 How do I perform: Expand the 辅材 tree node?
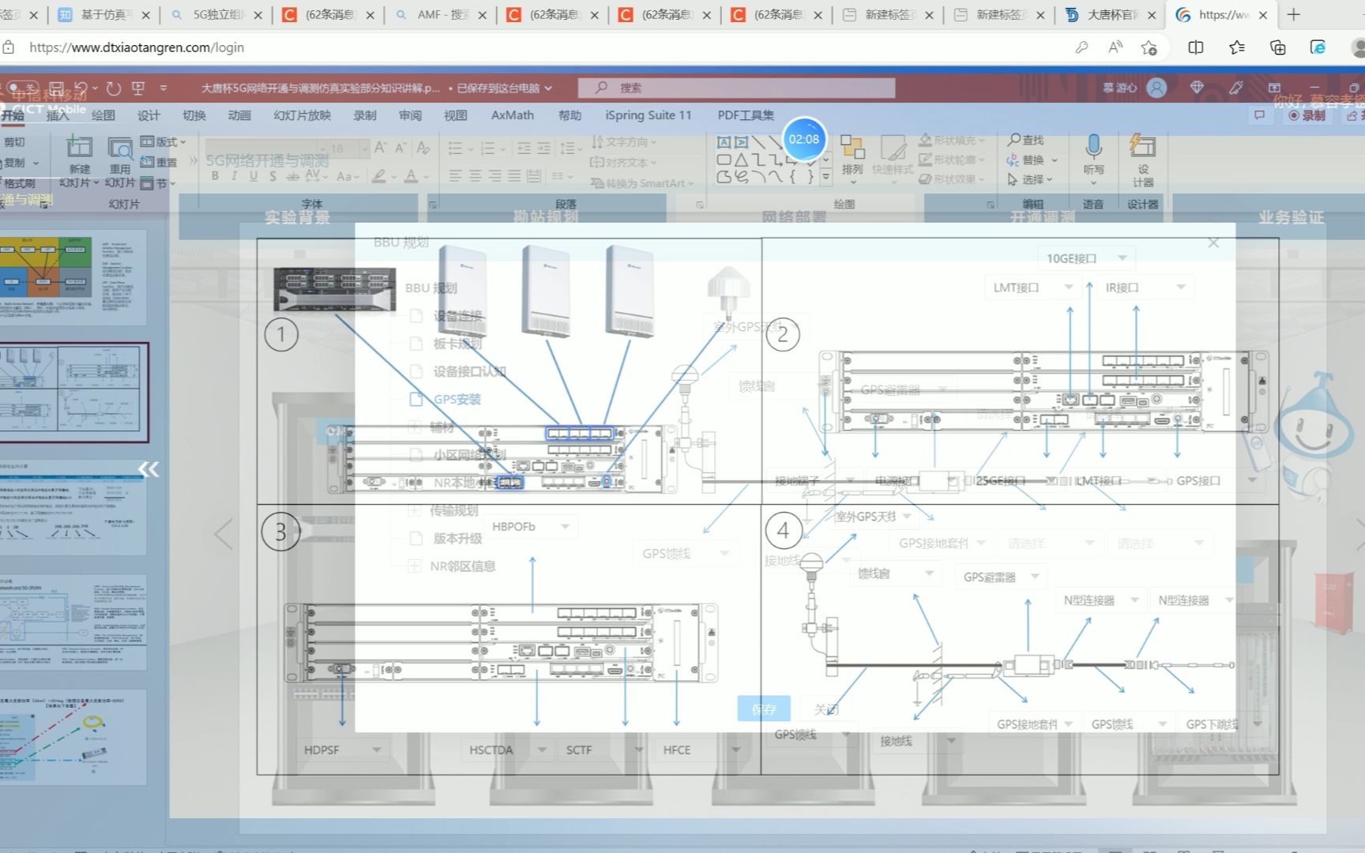tap(414, 427)
